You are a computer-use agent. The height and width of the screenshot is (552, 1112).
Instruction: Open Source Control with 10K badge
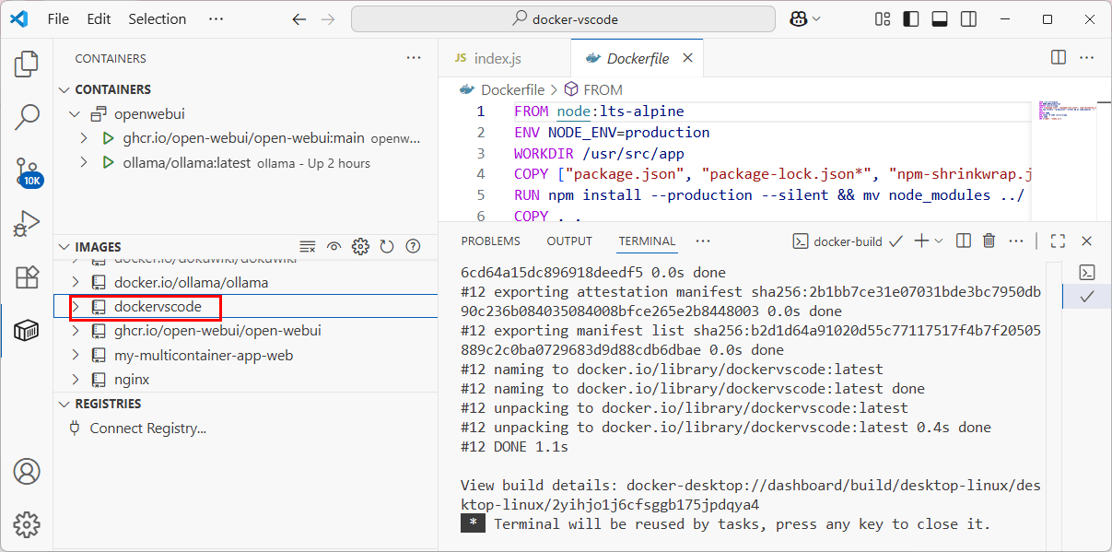click(x=27, y=170)
